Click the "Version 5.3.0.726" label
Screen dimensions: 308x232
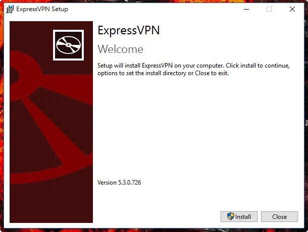click(119, 183)
